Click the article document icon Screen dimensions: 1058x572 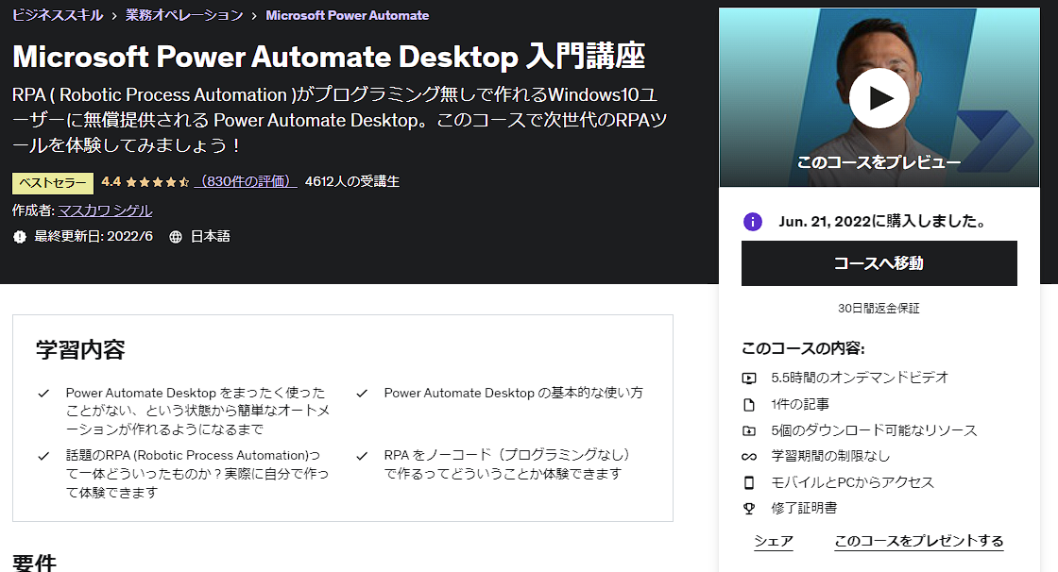point(749,405)
